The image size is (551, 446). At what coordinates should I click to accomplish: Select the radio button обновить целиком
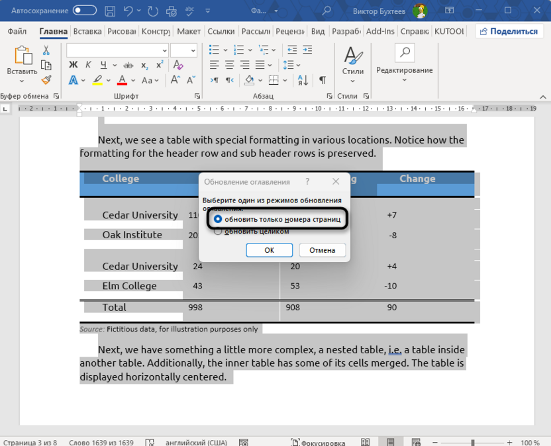[x=219, y=231]
